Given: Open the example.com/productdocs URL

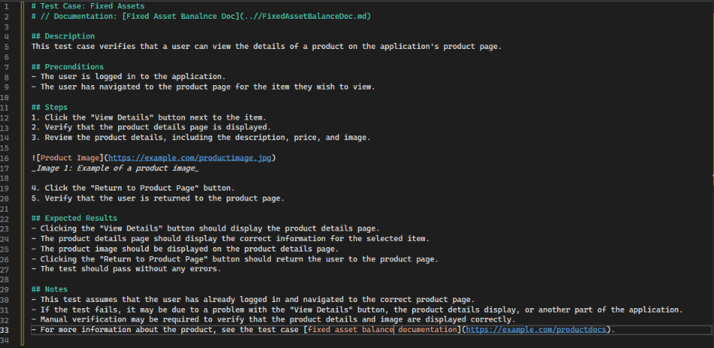Looking at the screenshot, I should [539, 330].
